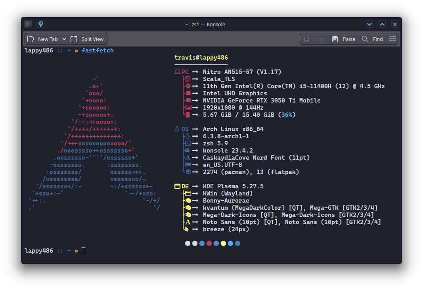The height and width of the screenshot is (290, 423).
Task: Close the Konsole window
Action: [395, 24]
